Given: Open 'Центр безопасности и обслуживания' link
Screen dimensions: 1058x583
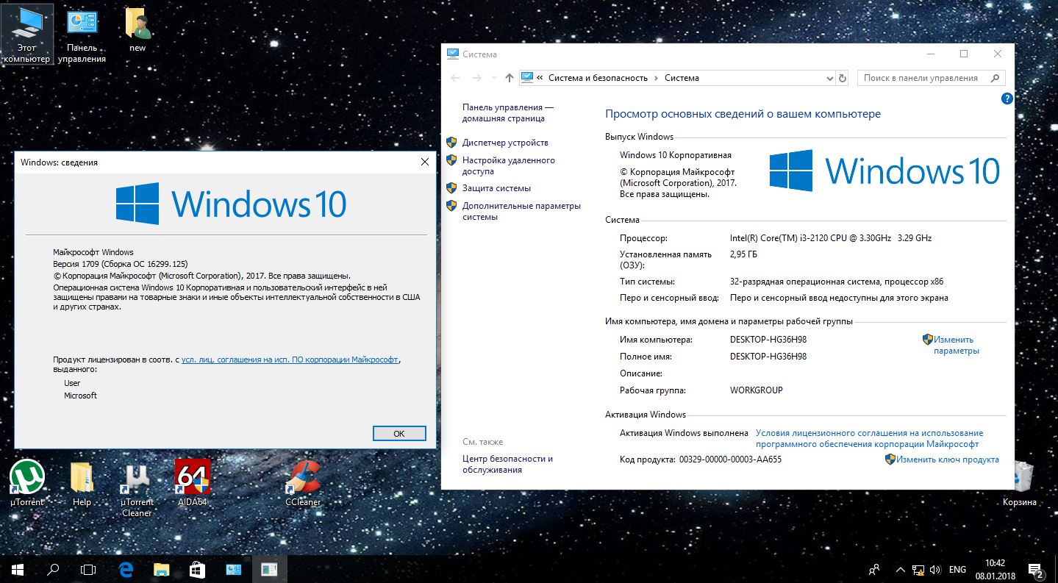Looking at the screenshot, I should tap(507, 465).
